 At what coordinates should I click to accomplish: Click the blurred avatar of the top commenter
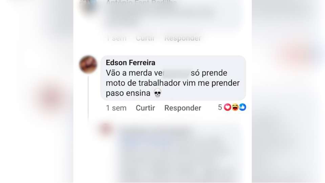pos(88,5)
